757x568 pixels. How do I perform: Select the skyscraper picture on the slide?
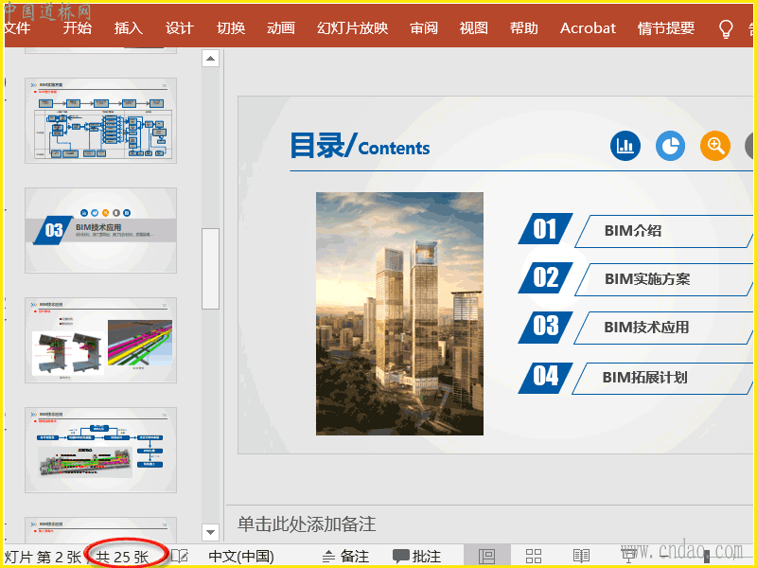coord(399,313)
